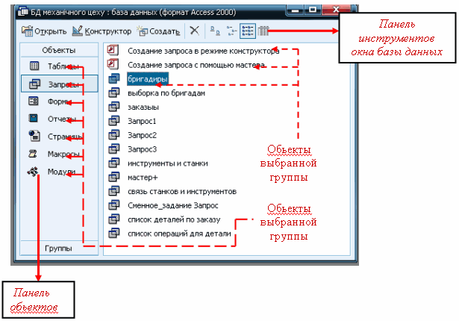The height and width of the screenshot is (321, 459).
Task: Click the Delete X toolbar icon
Action: click(x=194, y=31)
